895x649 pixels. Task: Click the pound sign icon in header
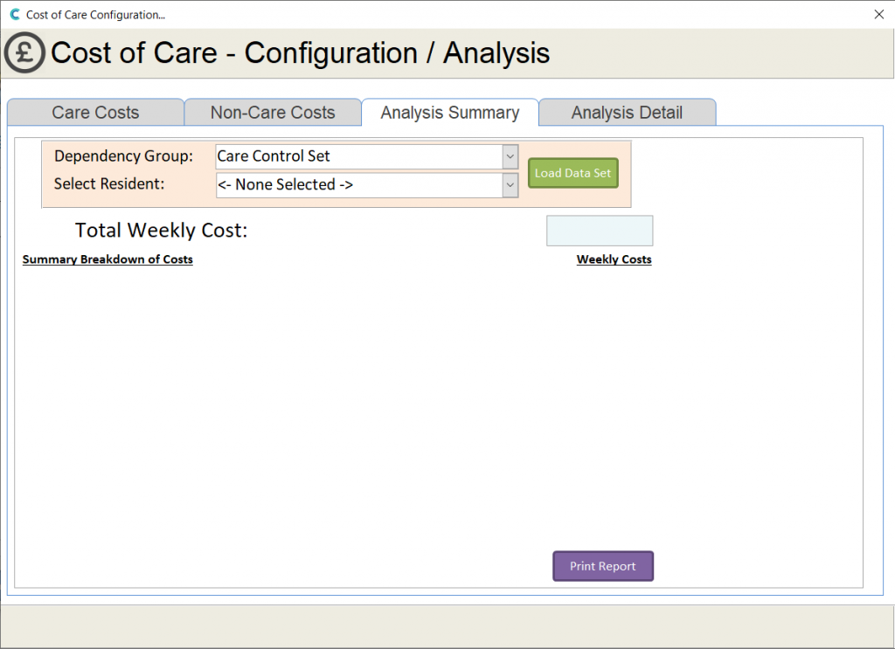(24, 52)
